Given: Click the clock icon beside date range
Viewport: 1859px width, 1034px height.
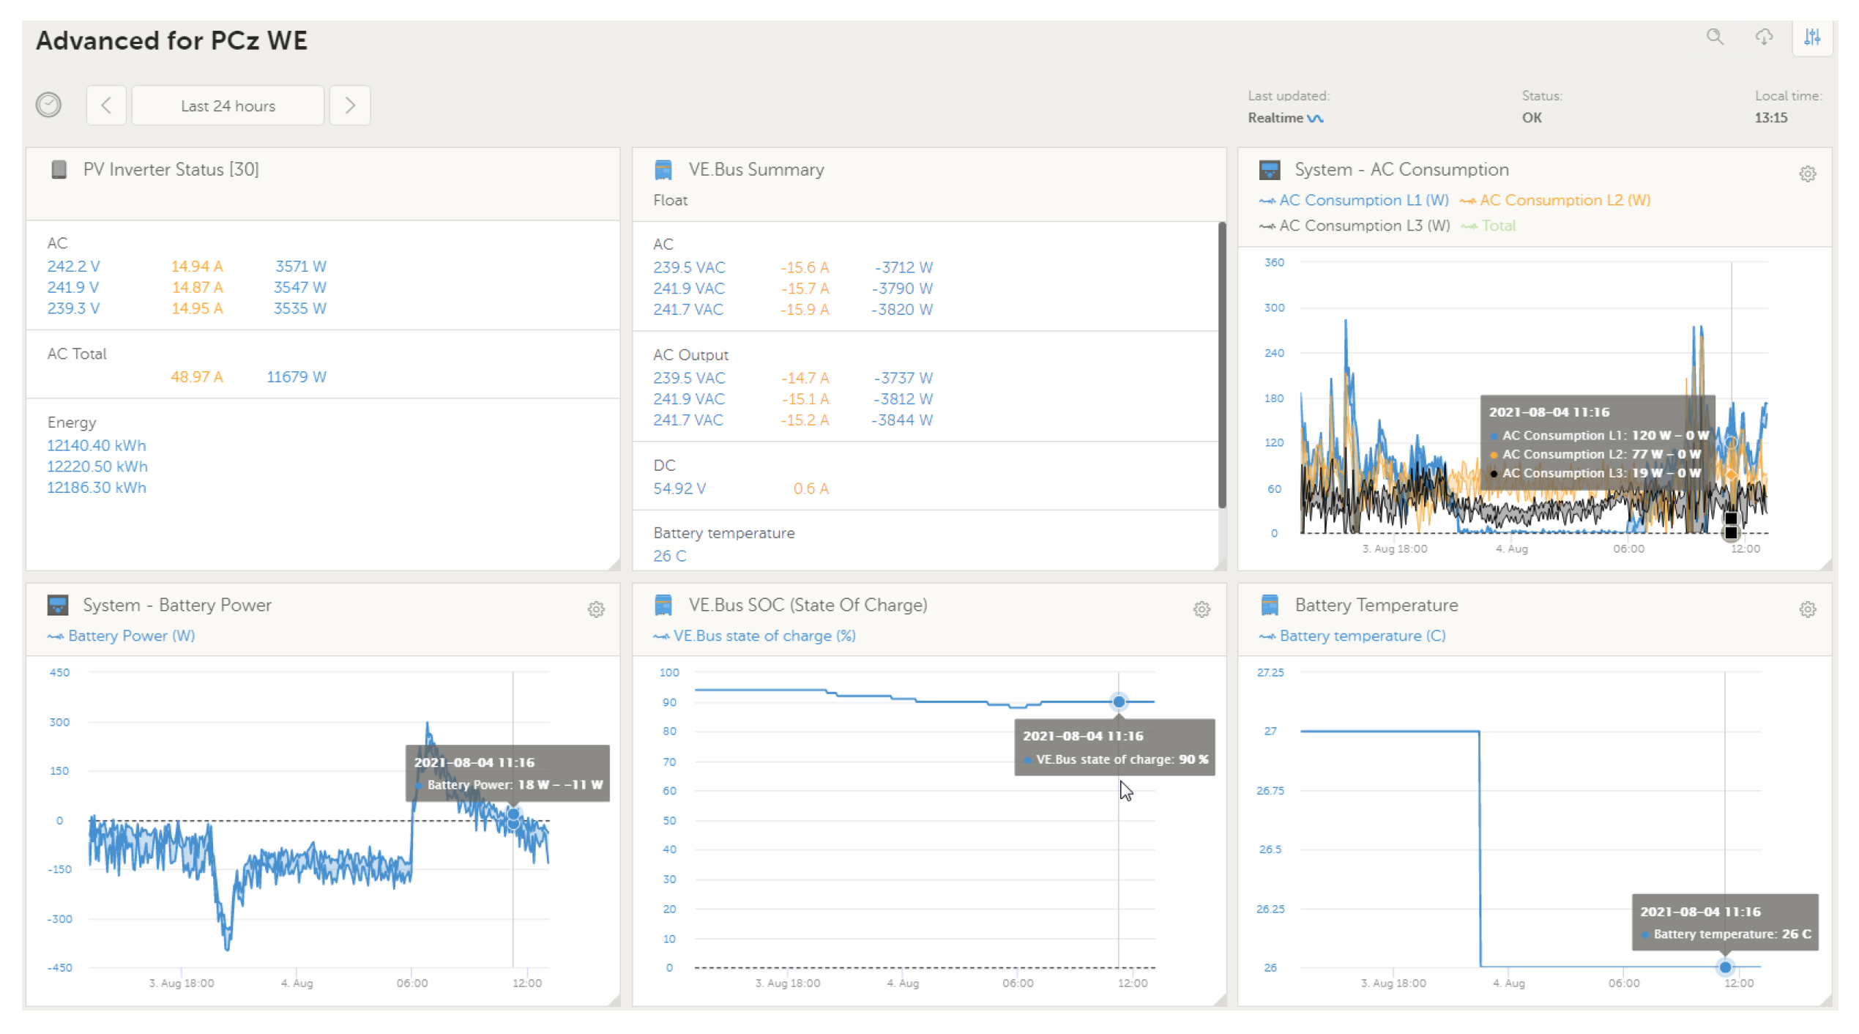Looking at the screenshot, I should click(x=48, y=105).
